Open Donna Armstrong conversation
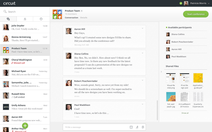Image resolution: width=212 pixels, height=132 pixels. point(25,39)
